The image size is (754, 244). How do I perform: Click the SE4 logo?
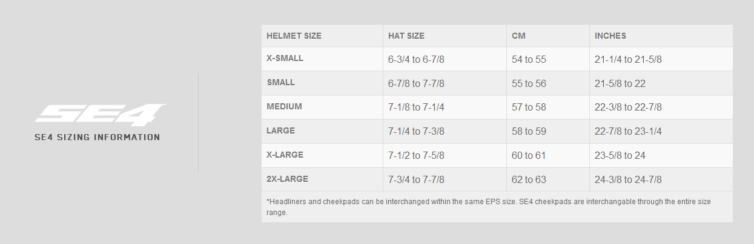(x=101, y=115)
